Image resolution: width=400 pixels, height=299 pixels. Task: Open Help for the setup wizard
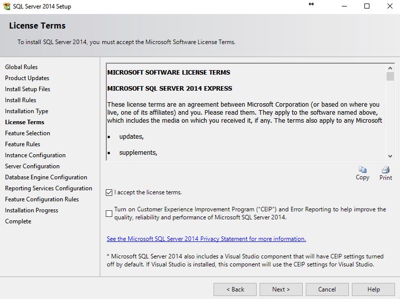373,289
